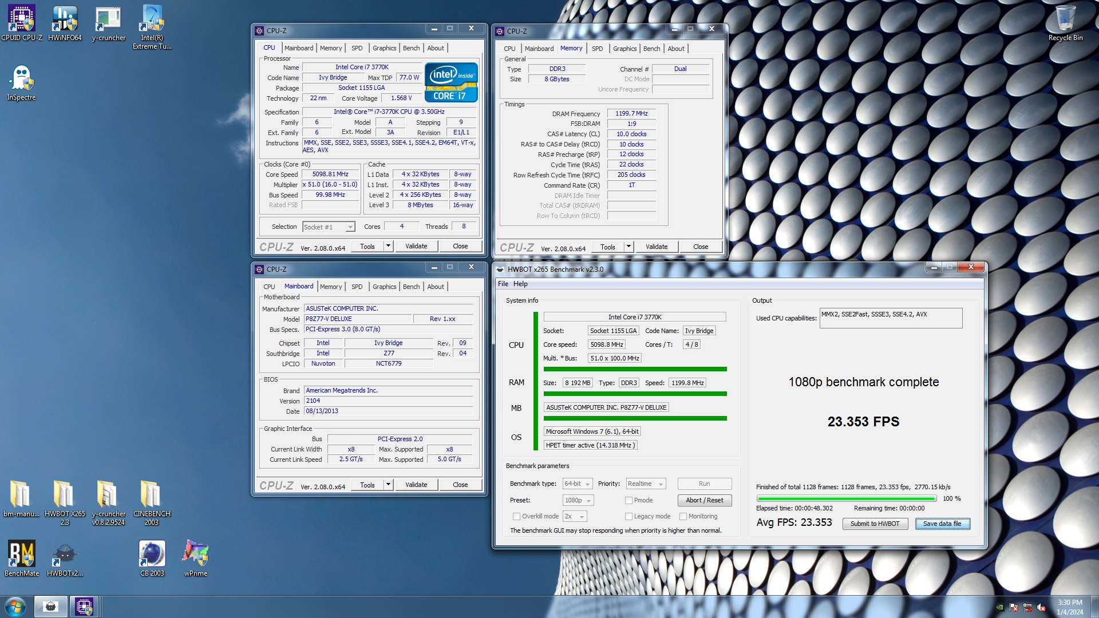This screenshot has height=618, width=1099.
Task: Open About tab in Memory CPU-Z window
Action: coord(676,49)
